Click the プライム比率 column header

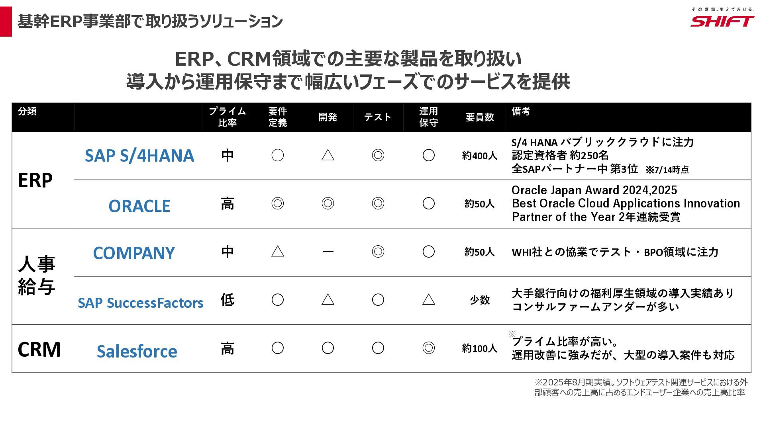coord(228,117)
